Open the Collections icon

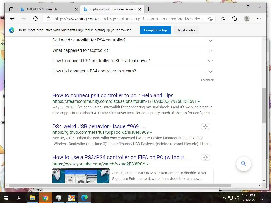(234, 19)
